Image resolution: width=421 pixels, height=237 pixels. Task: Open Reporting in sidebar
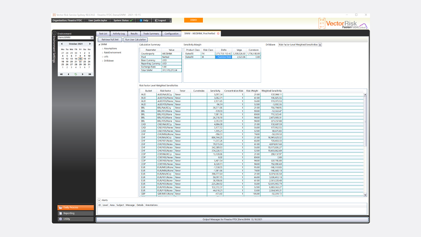[x=76, y=213]
